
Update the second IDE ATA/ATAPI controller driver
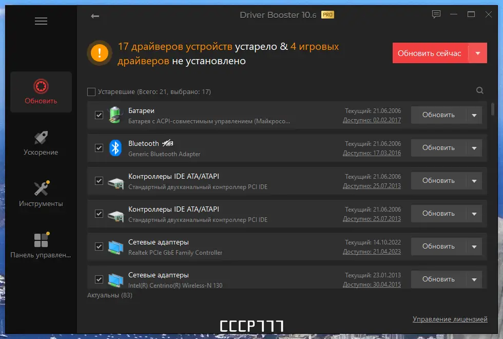click(x=438, y=214)
